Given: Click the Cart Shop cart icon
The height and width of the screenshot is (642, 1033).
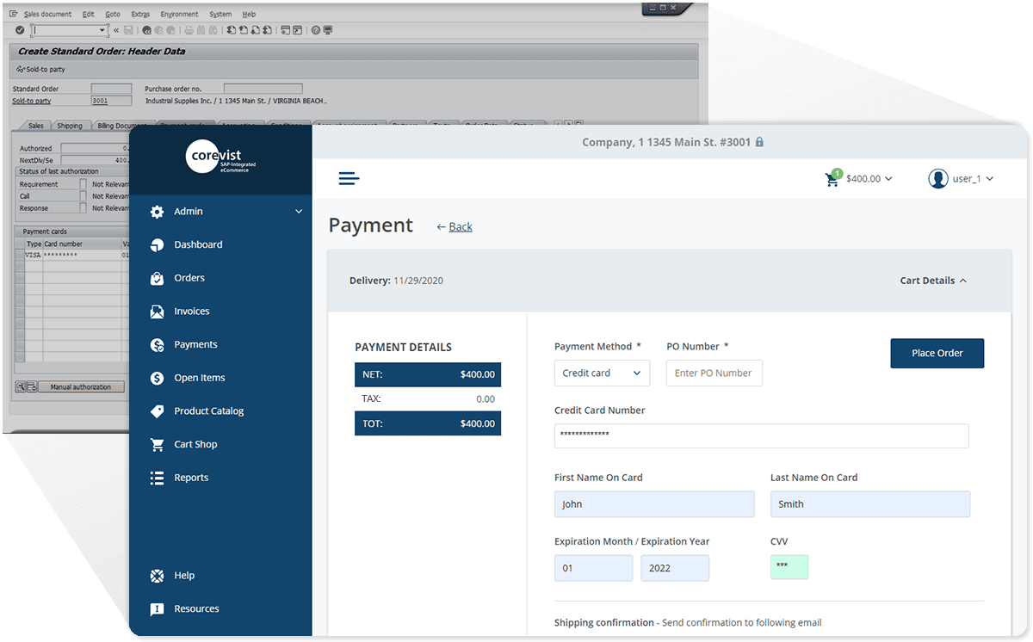Looking at the screenshot, I should [x=157, y=444].
